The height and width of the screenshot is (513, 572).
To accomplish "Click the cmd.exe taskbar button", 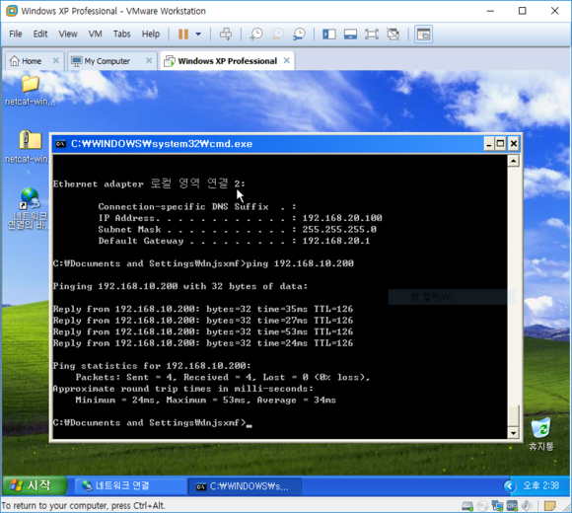I will (245, 486).
